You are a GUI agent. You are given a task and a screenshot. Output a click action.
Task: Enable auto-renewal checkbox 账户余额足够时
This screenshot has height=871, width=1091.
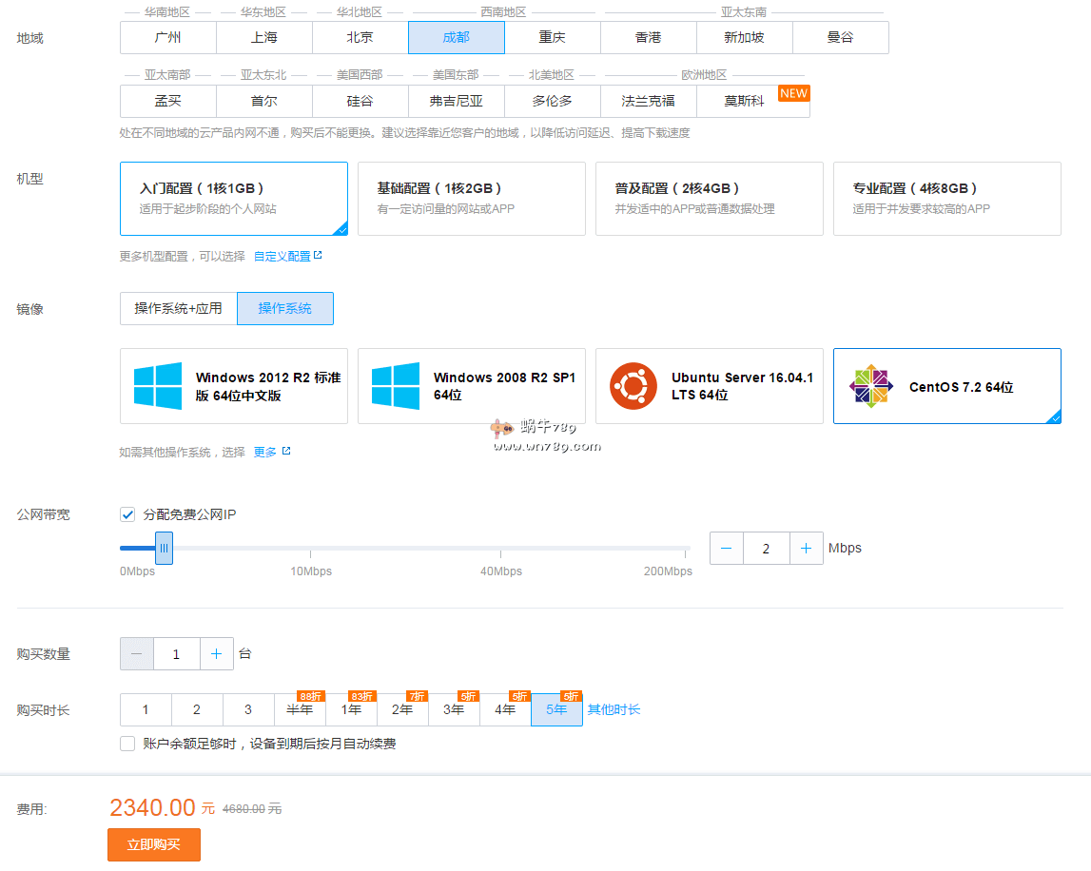(127, 744)
